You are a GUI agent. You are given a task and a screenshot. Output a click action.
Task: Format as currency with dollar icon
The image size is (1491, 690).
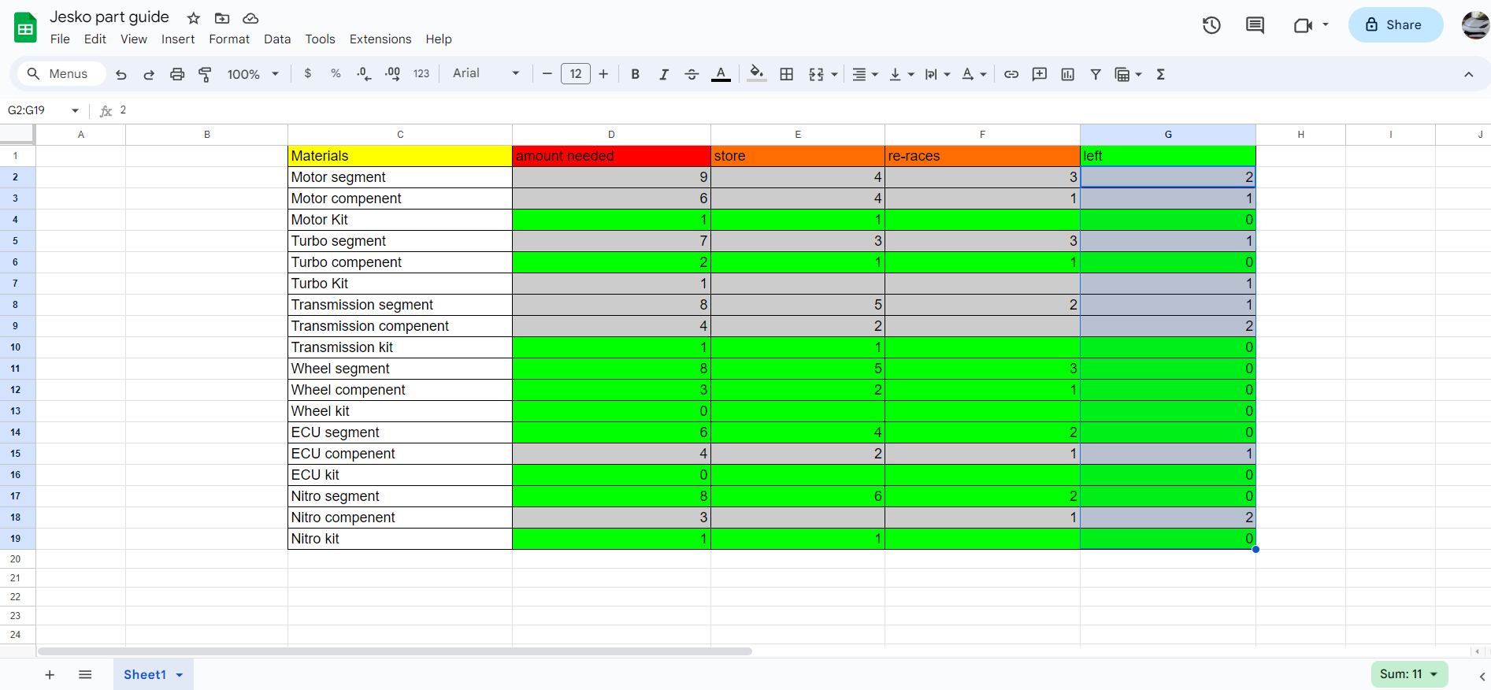coord(308,73)
